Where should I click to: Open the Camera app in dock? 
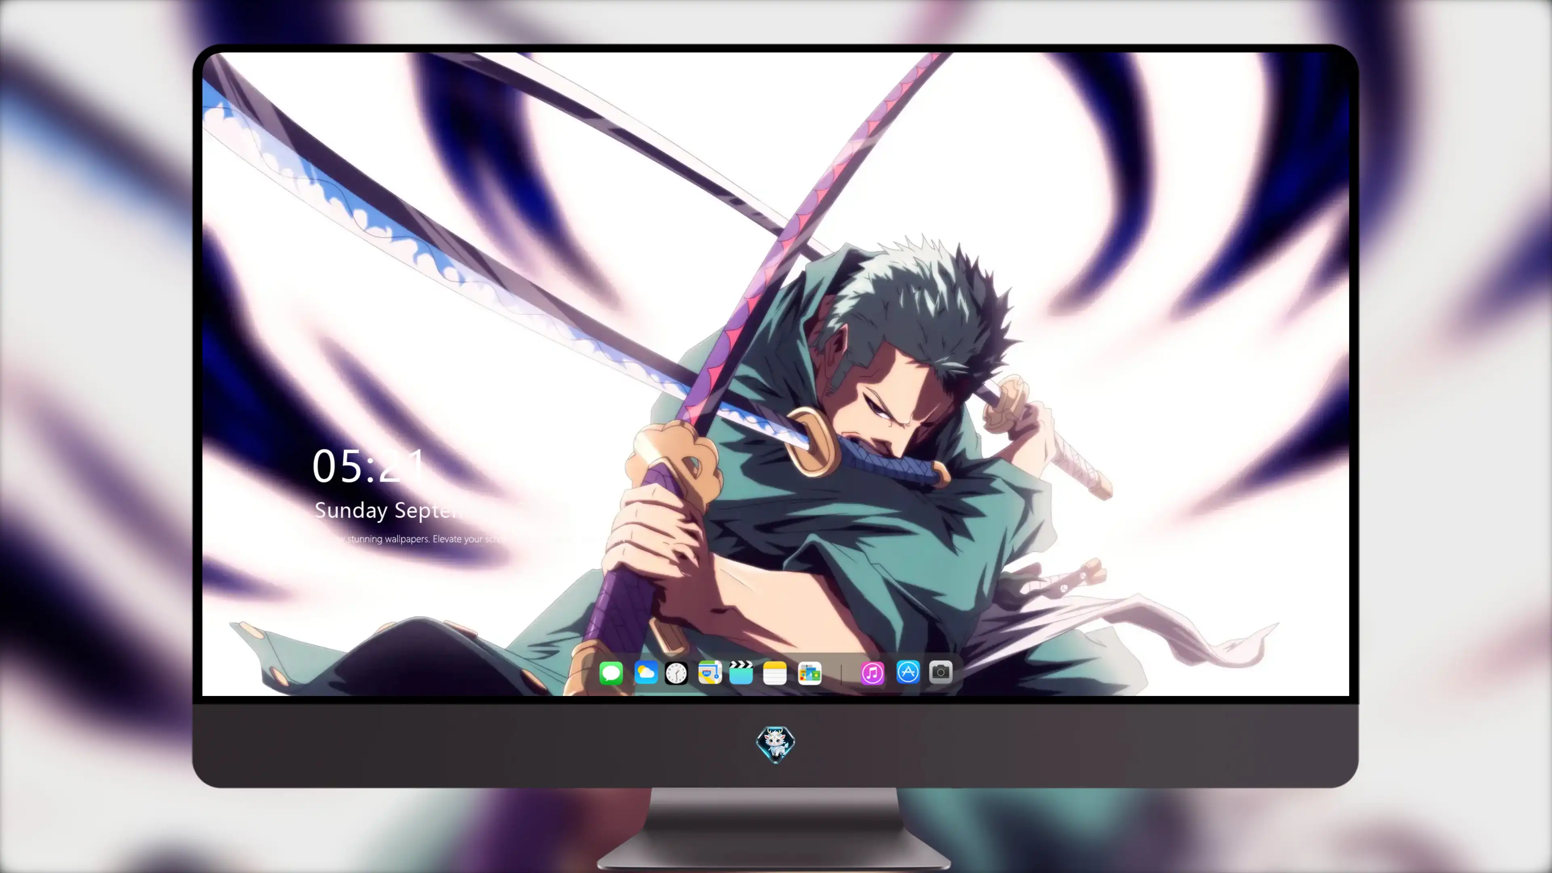(x=940, y=672)
